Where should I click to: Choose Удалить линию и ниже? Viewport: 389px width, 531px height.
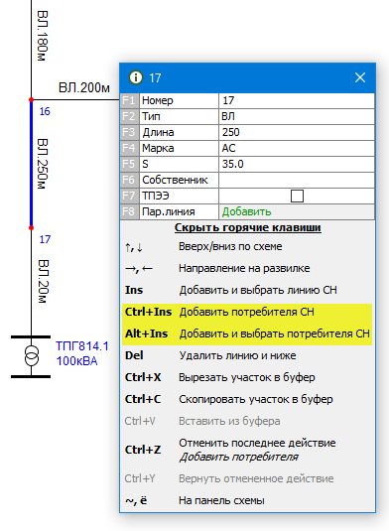(x=247, y=355)
